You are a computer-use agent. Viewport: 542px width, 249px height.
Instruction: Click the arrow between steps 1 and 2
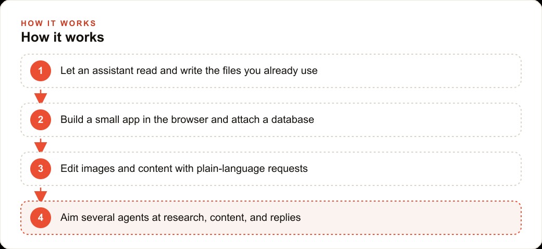(41, 96)
